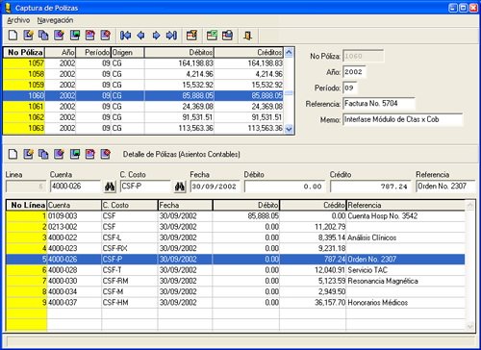Click the Copy documents icon in the detail toolbar
The height and width of the screenshot is (350, 481).
[43, 154]
